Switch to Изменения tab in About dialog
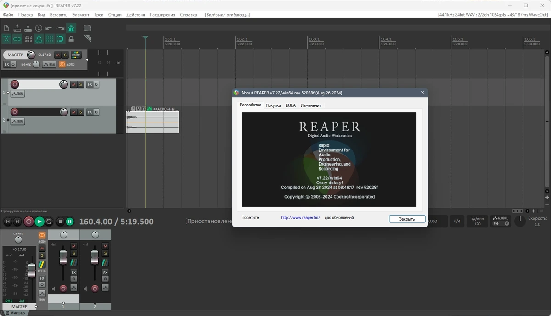The height and width of the screenshot is (316, 551). tap(311, 105)
